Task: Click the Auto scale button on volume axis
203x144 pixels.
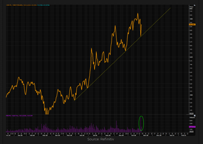Action: 191,132
